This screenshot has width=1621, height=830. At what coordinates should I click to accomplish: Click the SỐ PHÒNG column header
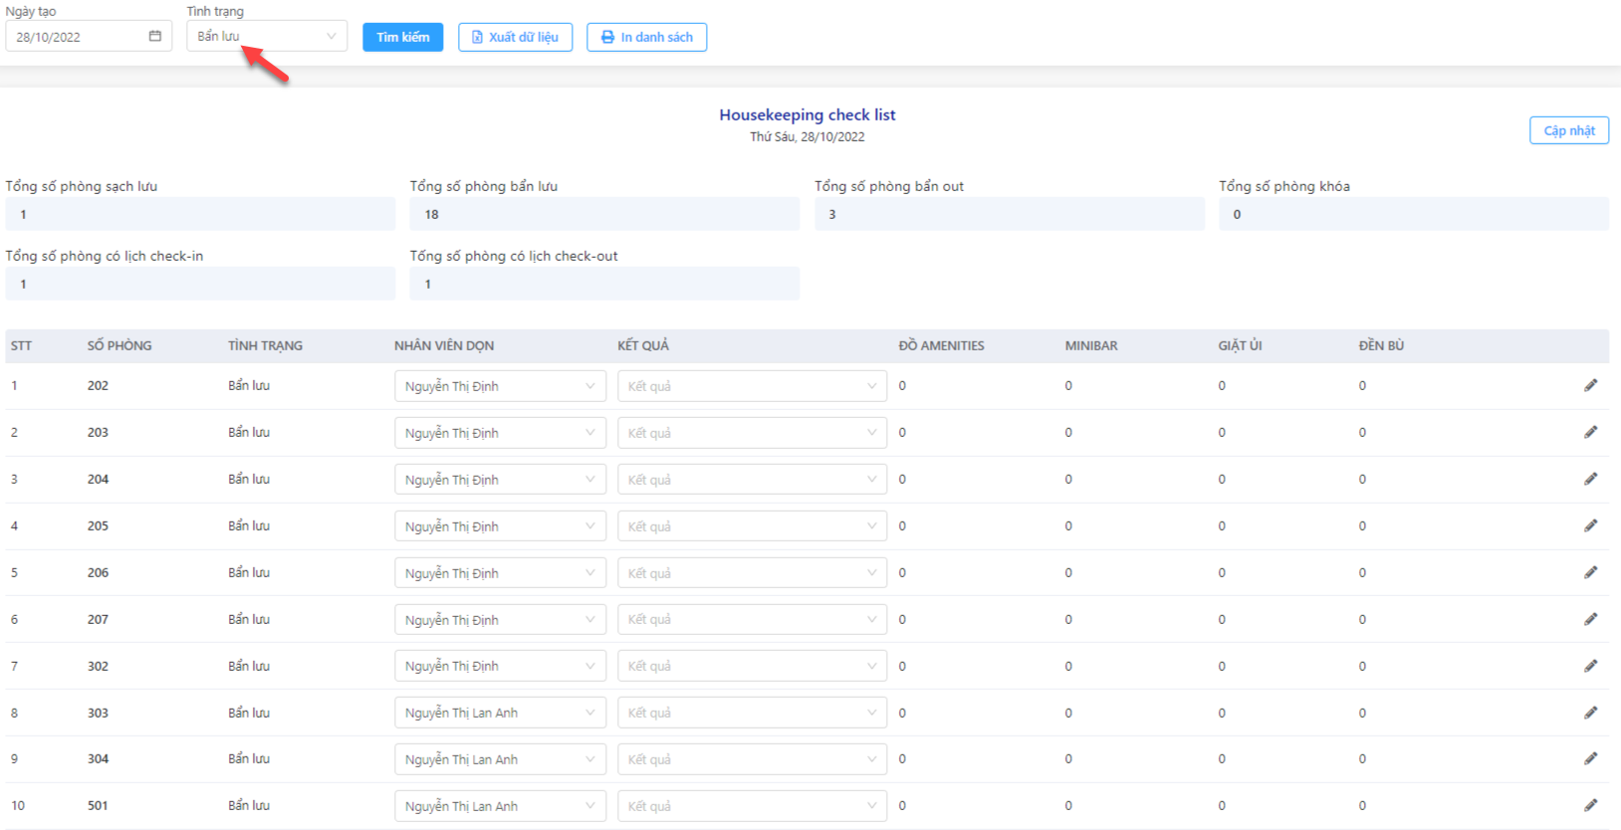119,345
